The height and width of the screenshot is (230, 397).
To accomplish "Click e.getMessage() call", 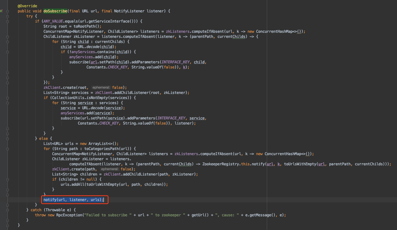I will pyautogui.click(x=260, y=215).
